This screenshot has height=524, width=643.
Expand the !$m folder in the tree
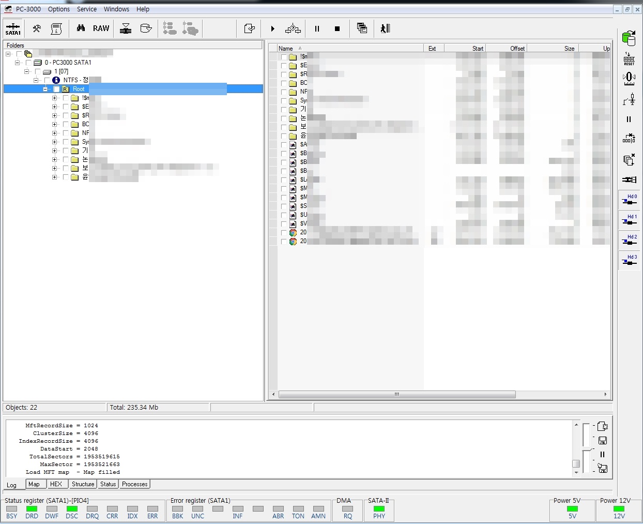point(54,98)
